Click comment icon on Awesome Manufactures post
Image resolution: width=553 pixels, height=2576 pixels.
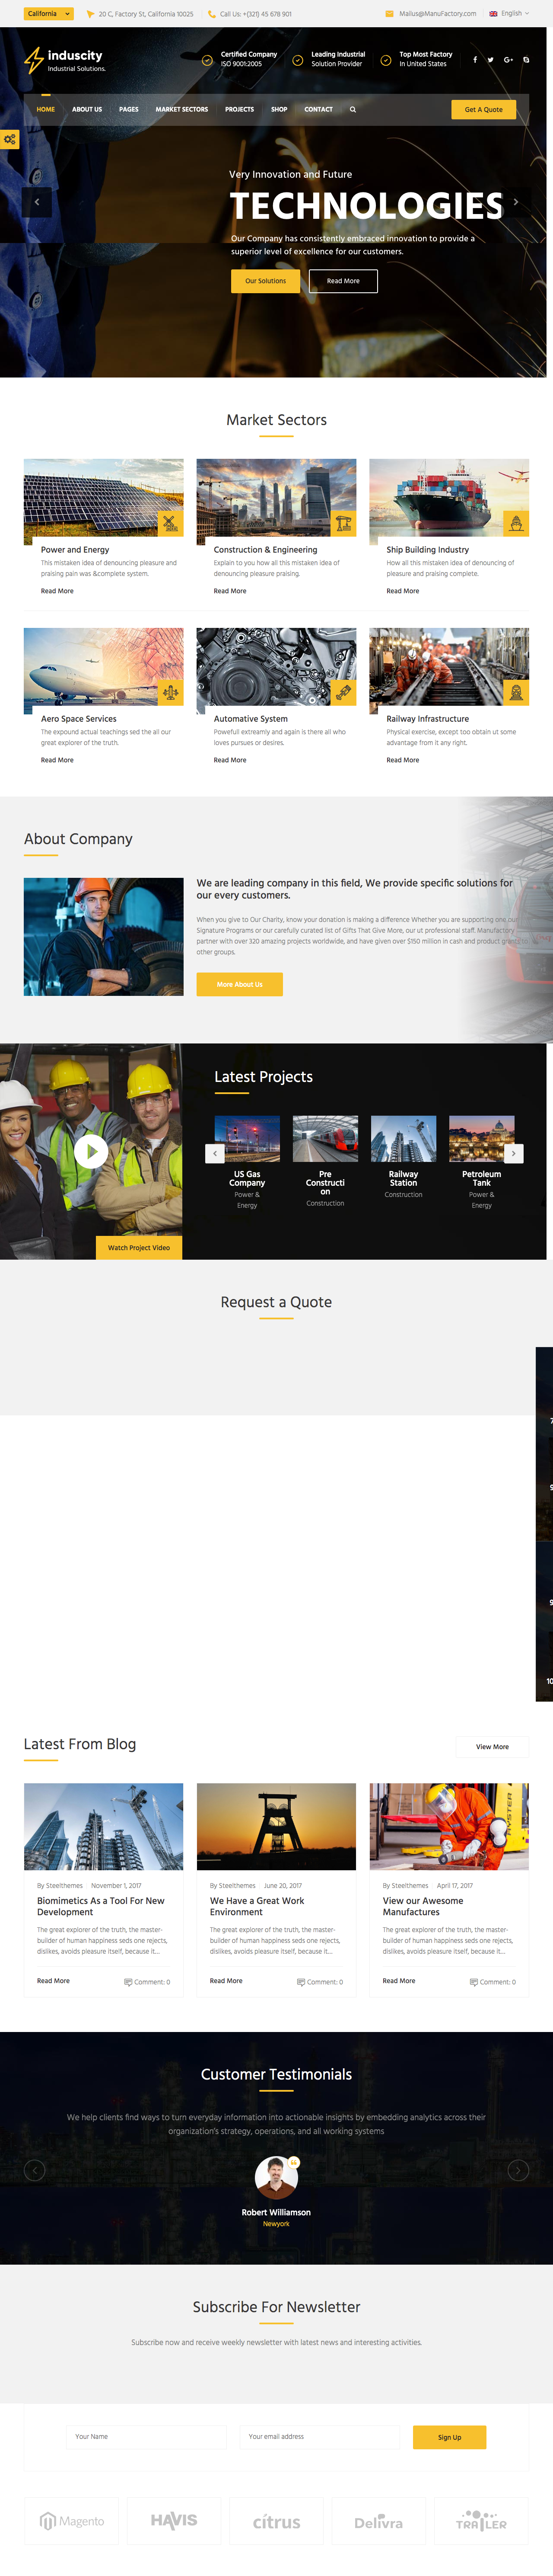pyautogui.click(x=474, y=1982)
